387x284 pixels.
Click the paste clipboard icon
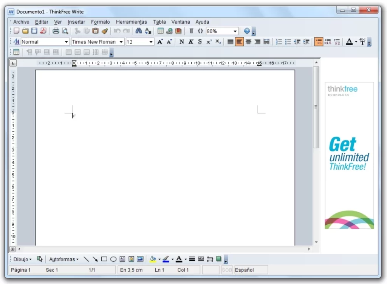(x=96, y=31)
